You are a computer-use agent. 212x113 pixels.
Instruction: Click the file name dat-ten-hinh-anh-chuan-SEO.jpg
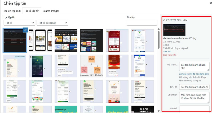pos(180,38)
